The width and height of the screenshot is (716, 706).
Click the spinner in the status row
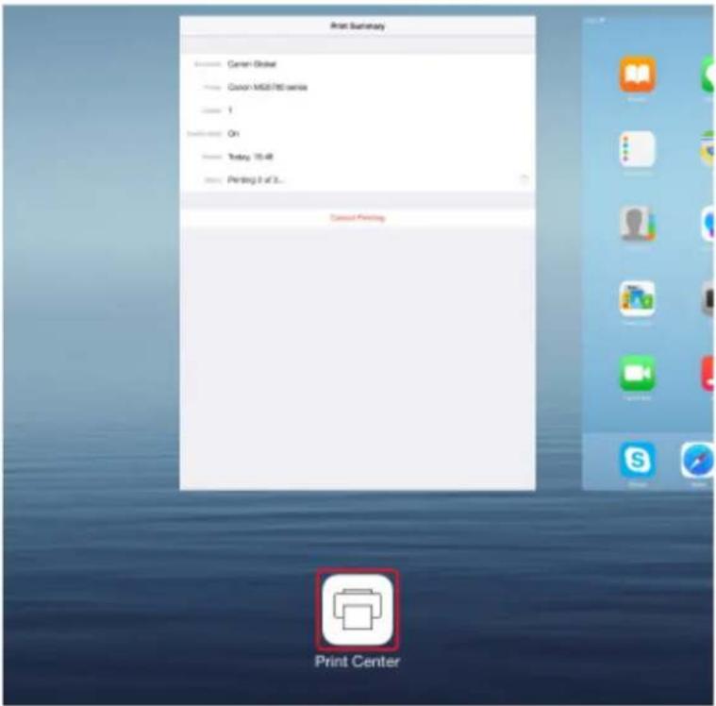pos(525,179)
